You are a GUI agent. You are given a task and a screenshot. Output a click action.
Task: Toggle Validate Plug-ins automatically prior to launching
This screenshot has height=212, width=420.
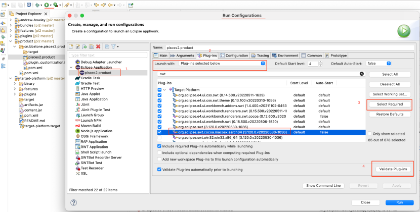click(159, 170)
